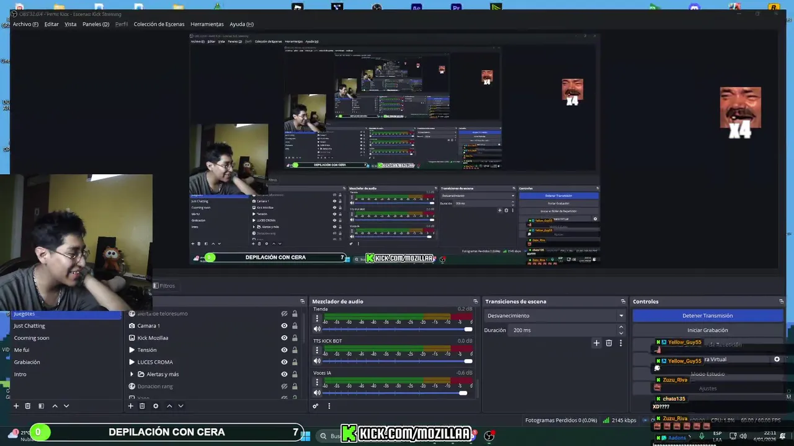Pop out the Controles panel
This screenshot has height=446, width=794.
click(x=781, y=302)
